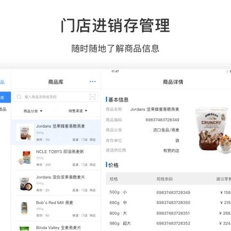Expand the 商品分类 dropdown filter

(x=33, y=111)
